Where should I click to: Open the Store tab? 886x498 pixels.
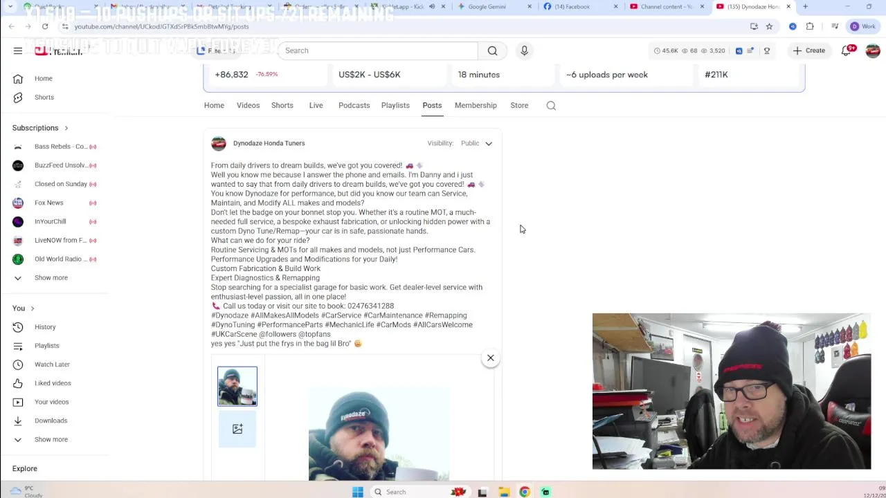click(519, 105)
